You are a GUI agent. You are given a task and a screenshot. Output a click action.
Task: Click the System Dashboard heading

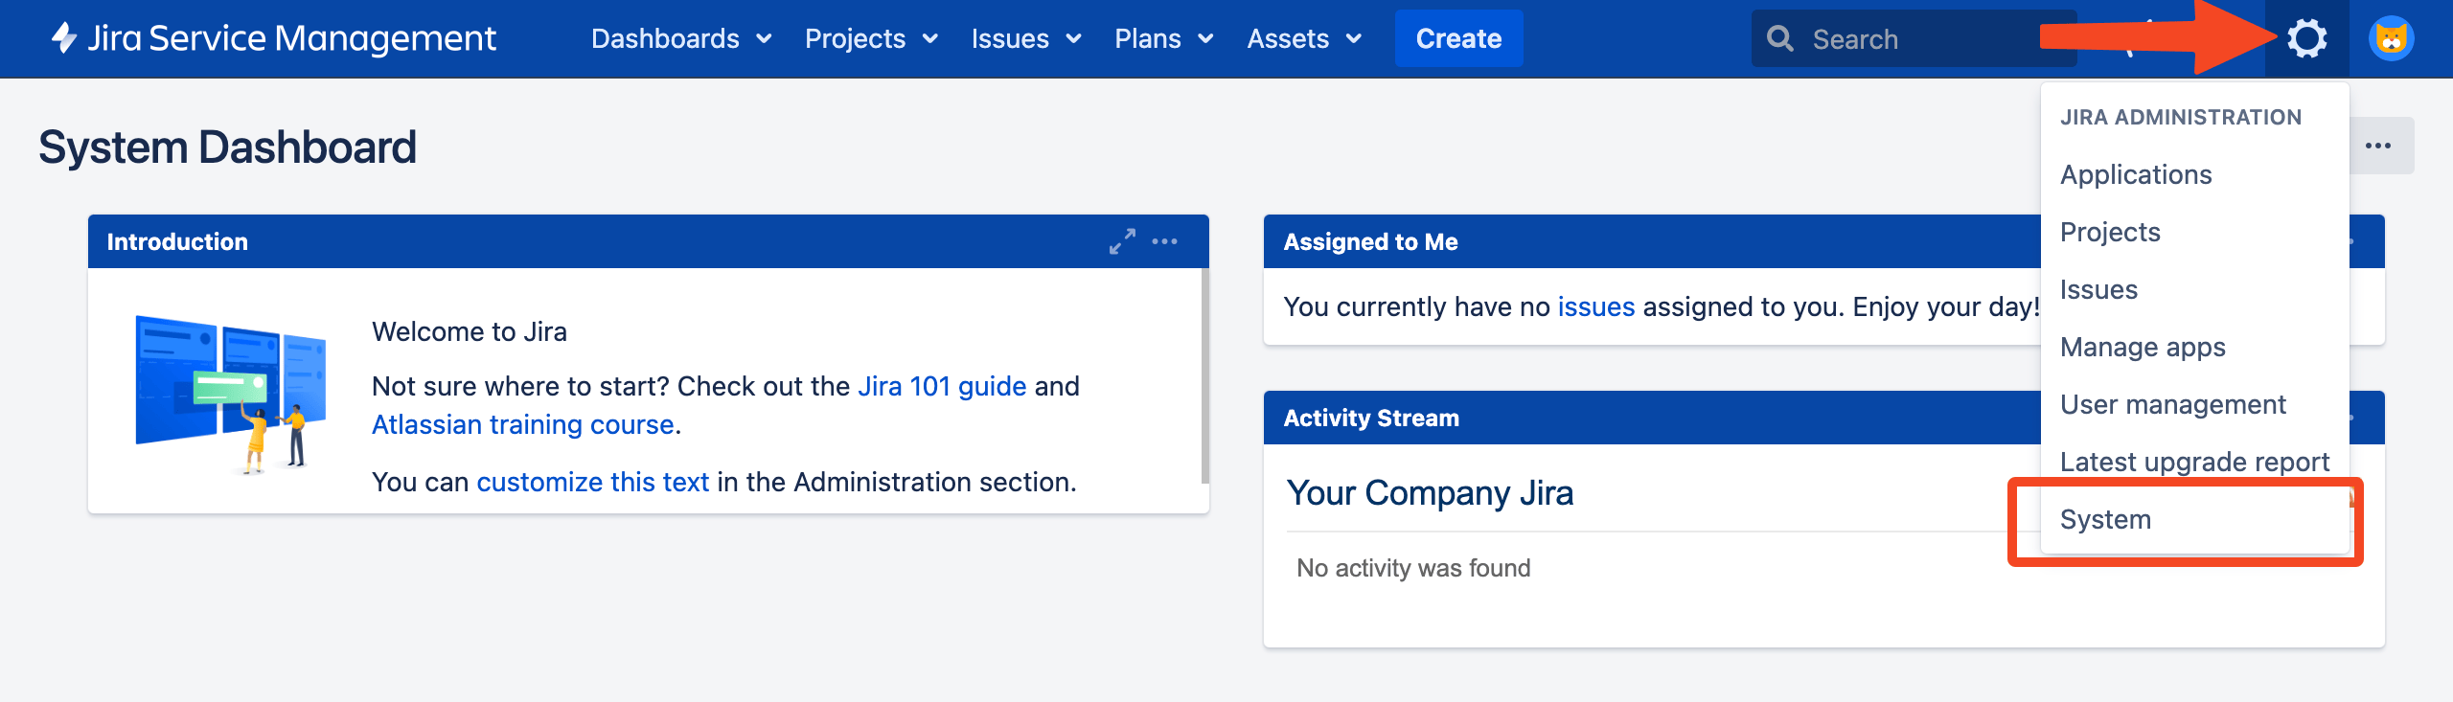pyautogui.click(x=227, y=147)
